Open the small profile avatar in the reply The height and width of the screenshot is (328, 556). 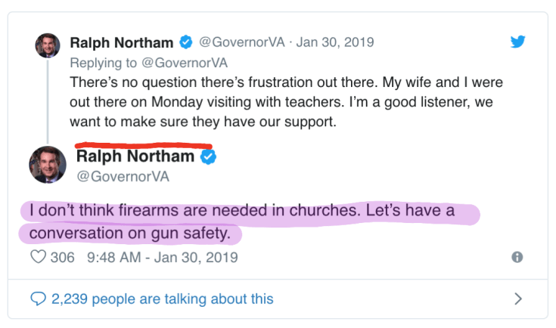48,45
